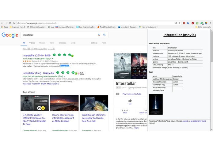Interpret as an astronomy topic instead

click(x=198, y=121)
